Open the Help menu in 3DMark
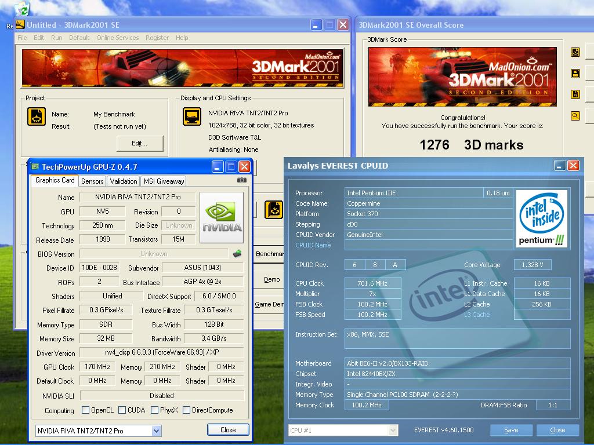The height and width of the screenshot is (445, 594). coord(182,38)
